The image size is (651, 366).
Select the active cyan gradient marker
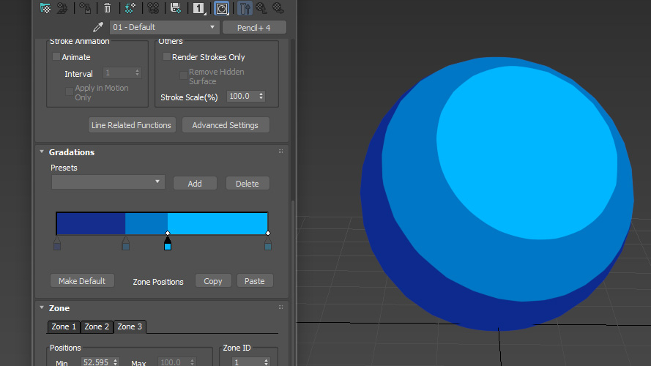pyautogui.click(x=168, y=244)
